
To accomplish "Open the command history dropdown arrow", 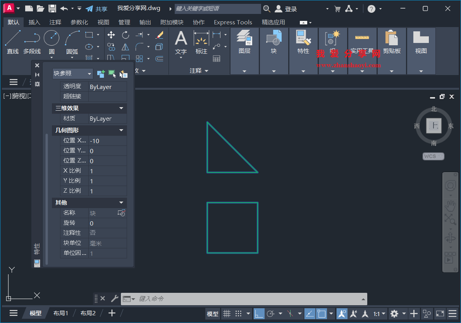I will [363, 299].
